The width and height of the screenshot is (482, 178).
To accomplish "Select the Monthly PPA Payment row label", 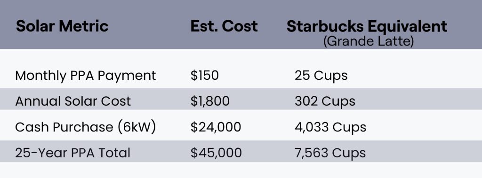I will tap(86, 76).
